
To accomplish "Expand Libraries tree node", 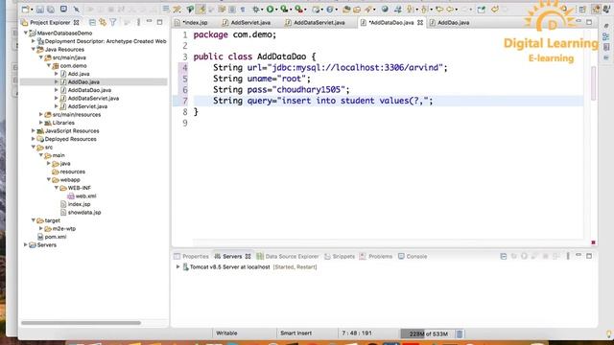I will (x=41, y=123).
